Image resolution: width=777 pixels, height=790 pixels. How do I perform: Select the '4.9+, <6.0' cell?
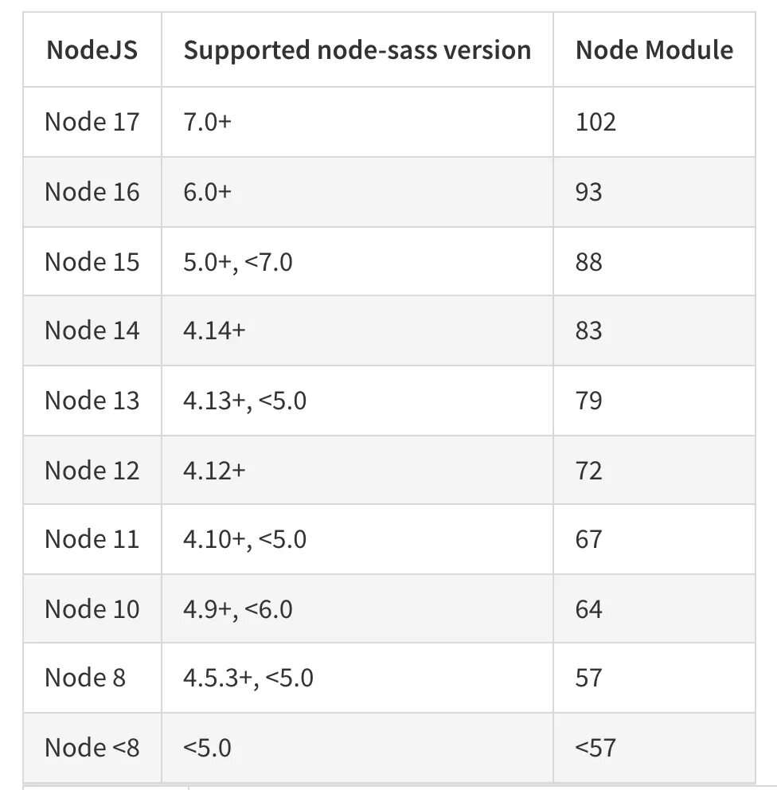pos(237,609)
